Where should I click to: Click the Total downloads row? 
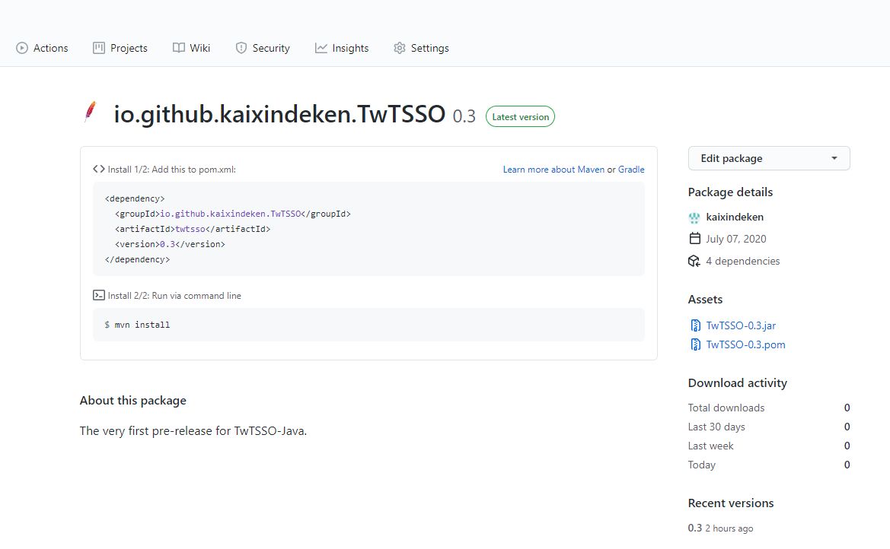point(769,408)
